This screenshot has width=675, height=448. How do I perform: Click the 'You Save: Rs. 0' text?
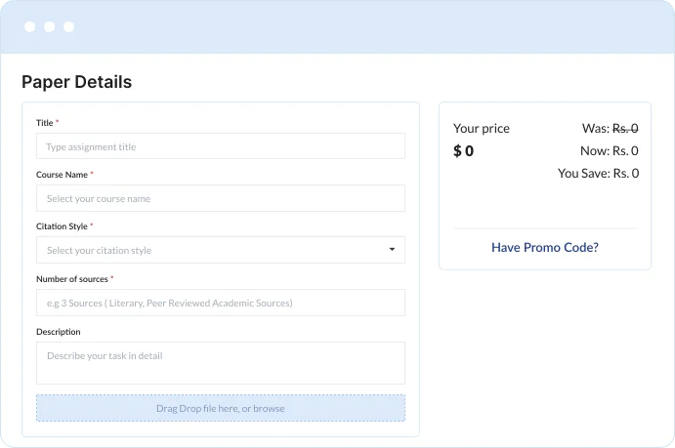598,173
